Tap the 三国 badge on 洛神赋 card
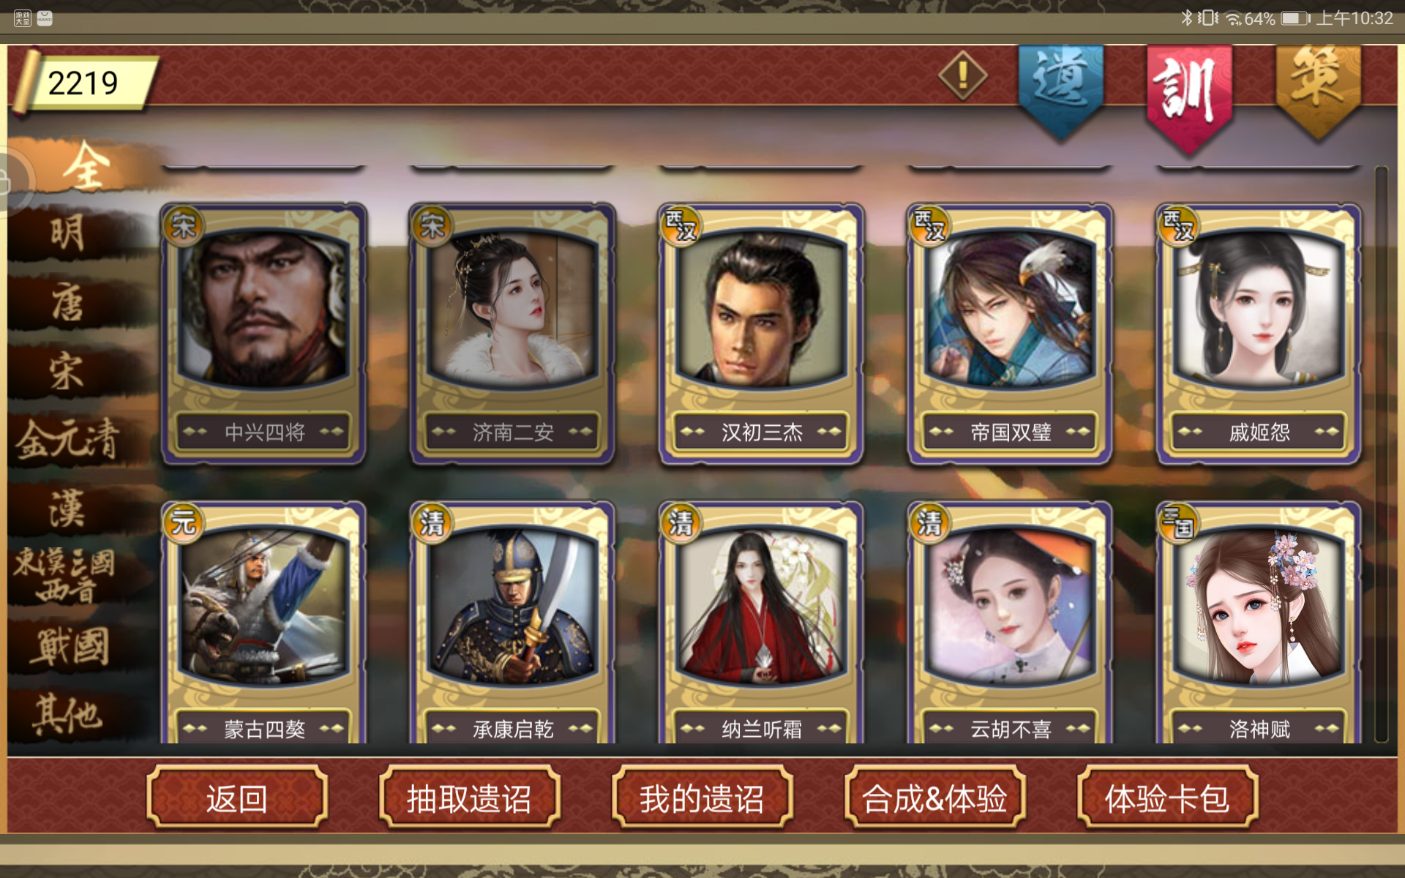 coord(1178,522)
